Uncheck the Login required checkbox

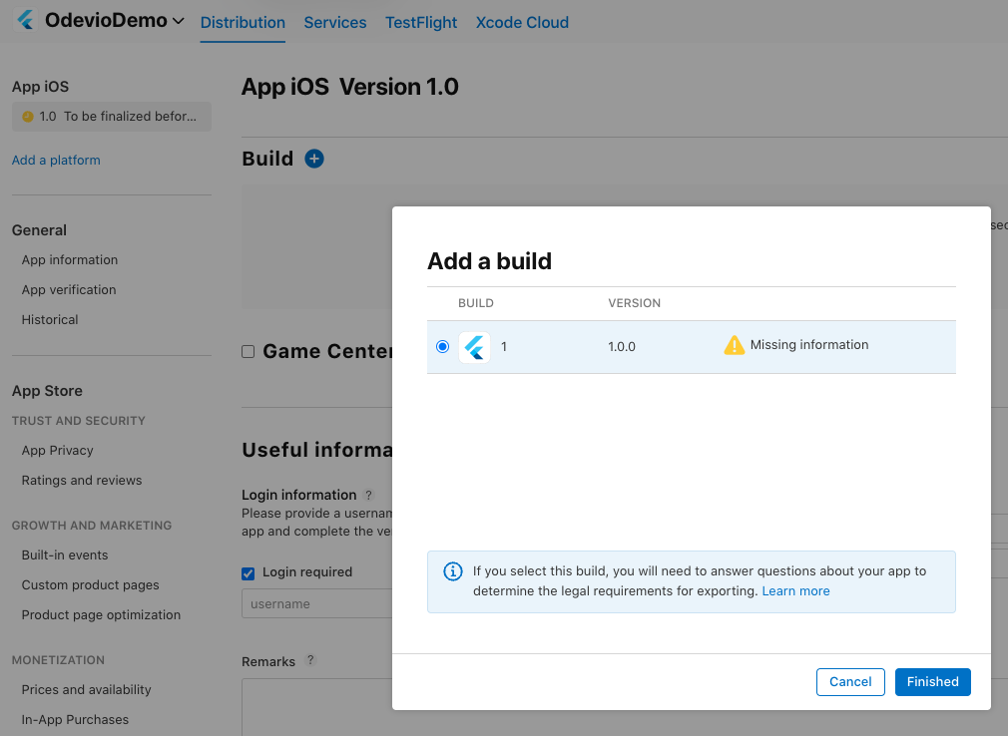[x=249, y=572]
